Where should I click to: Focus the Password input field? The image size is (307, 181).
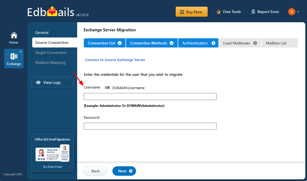click(150, 126)
